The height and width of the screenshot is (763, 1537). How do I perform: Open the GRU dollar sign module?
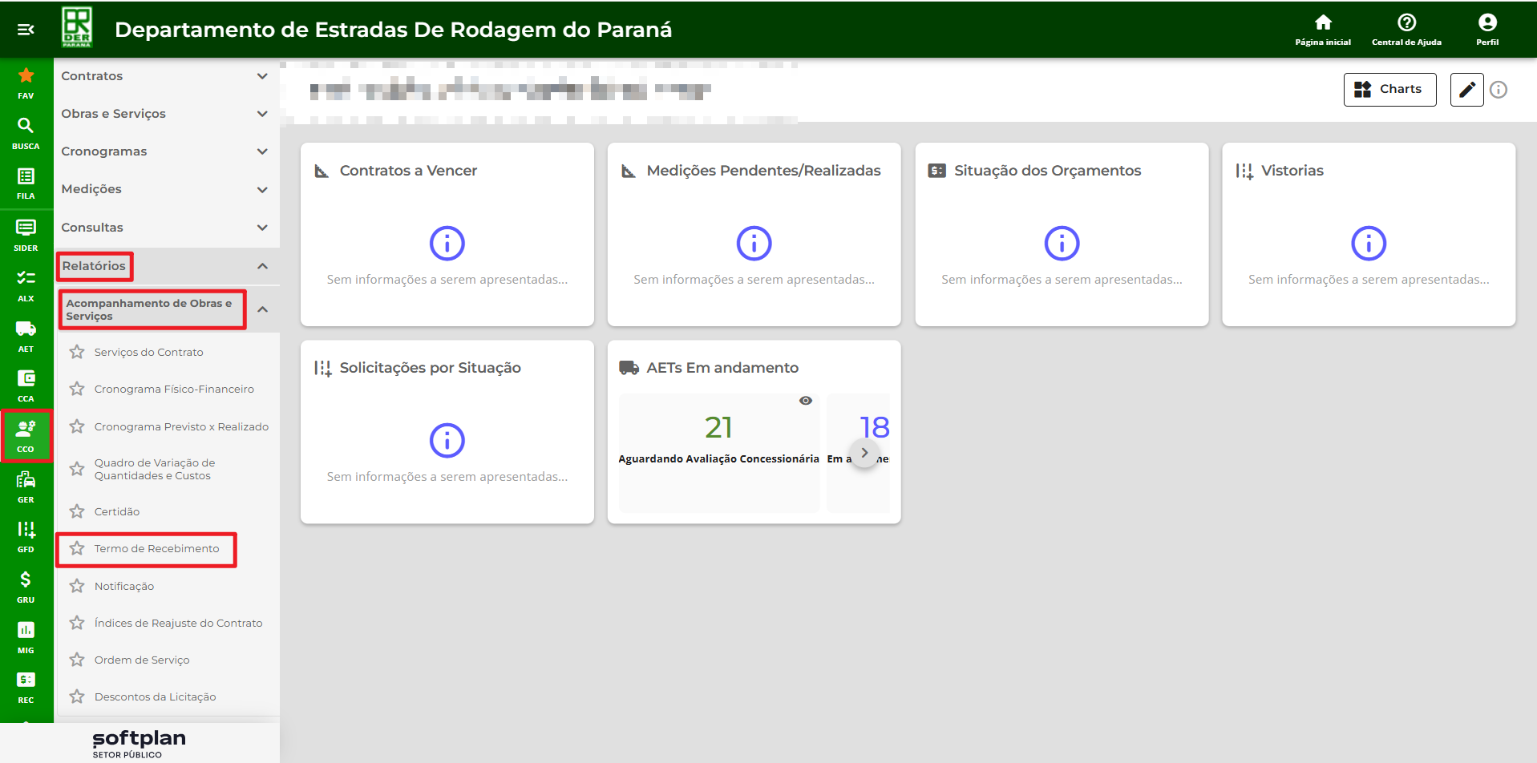click(x=26, y=587)
